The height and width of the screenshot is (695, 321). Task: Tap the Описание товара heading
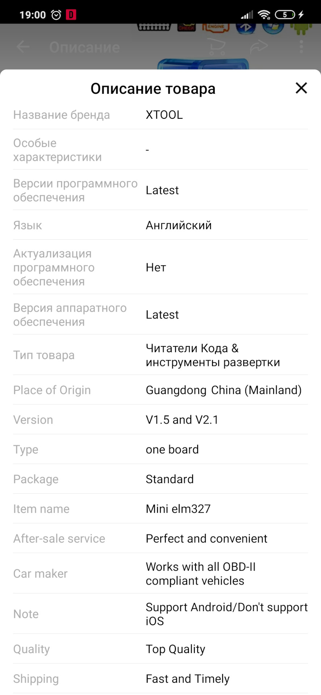(153, 89)
